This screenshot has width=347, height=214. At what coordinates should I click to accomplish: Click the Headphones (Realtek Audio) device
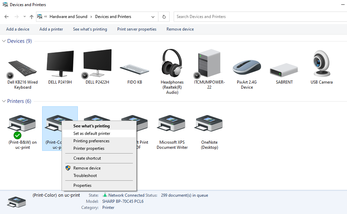coord(172,65)
